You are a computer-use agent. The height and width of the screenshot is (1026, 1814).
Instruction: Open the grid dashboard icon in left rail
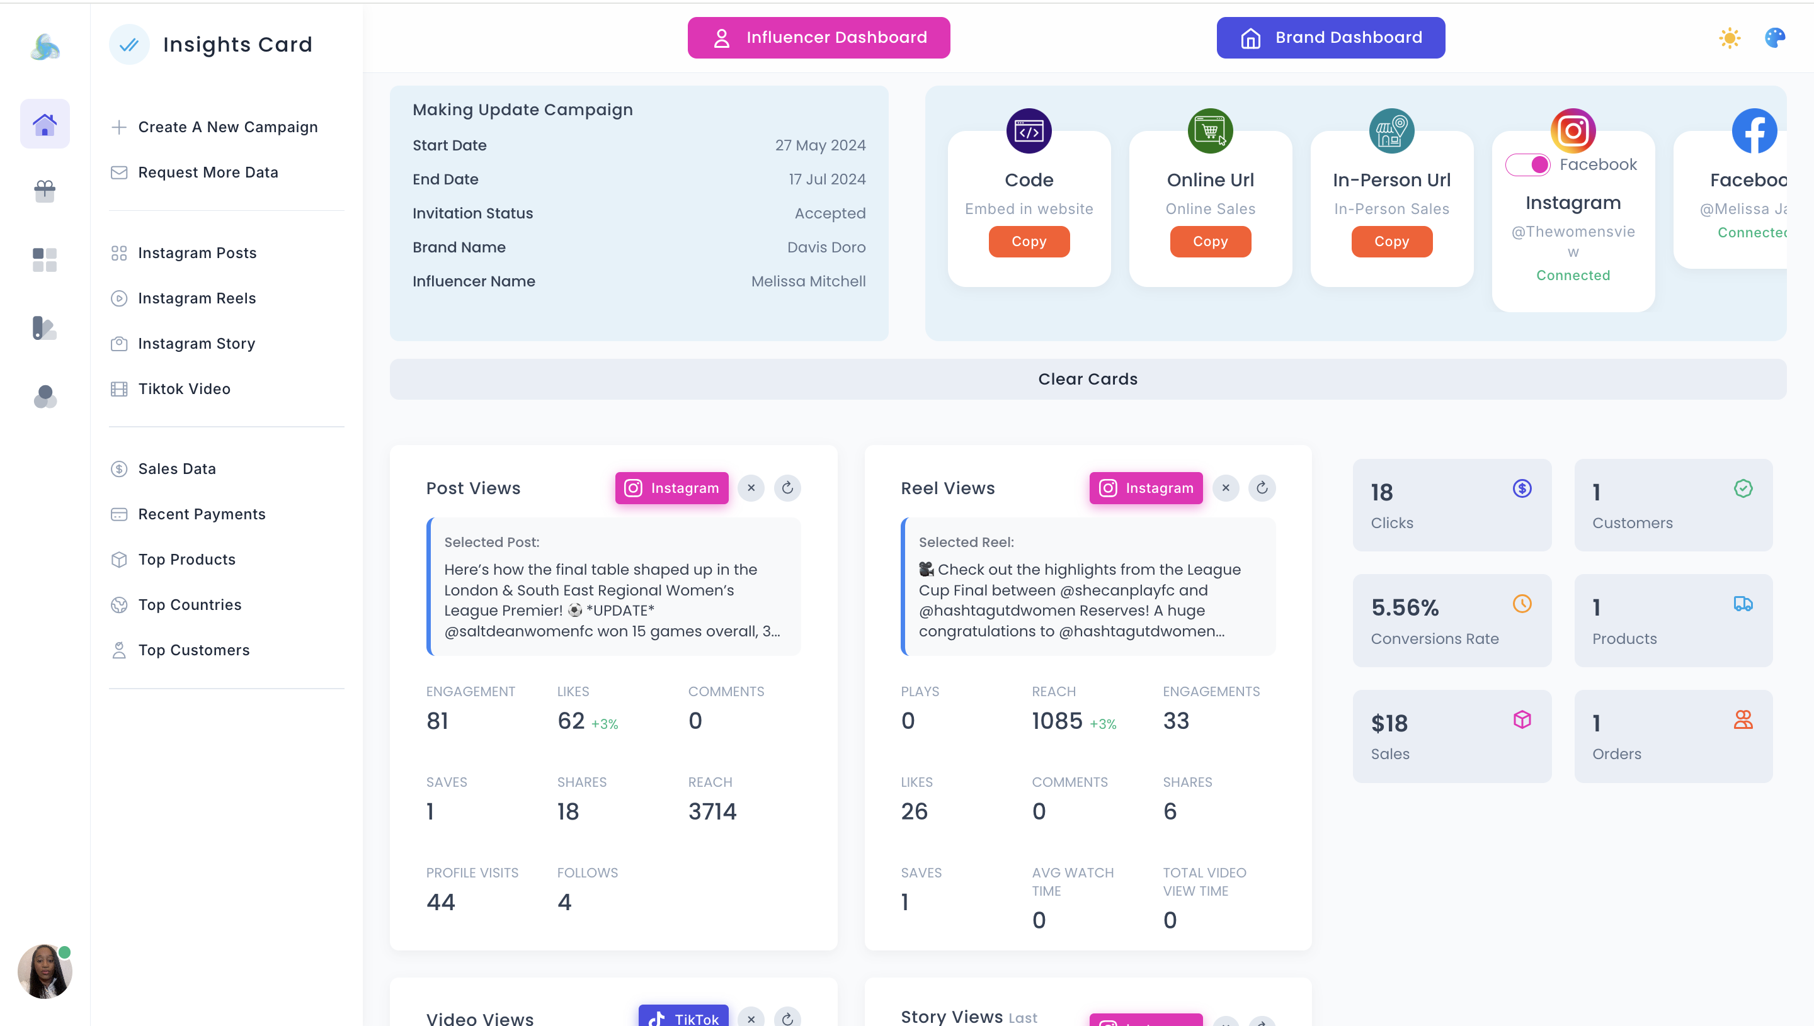[45, 259]
